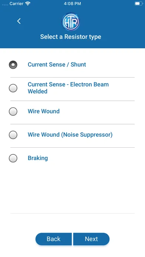145x257 pixels.
Task: Select the Electron Beam Welded radio button
Action: (13, 88)
